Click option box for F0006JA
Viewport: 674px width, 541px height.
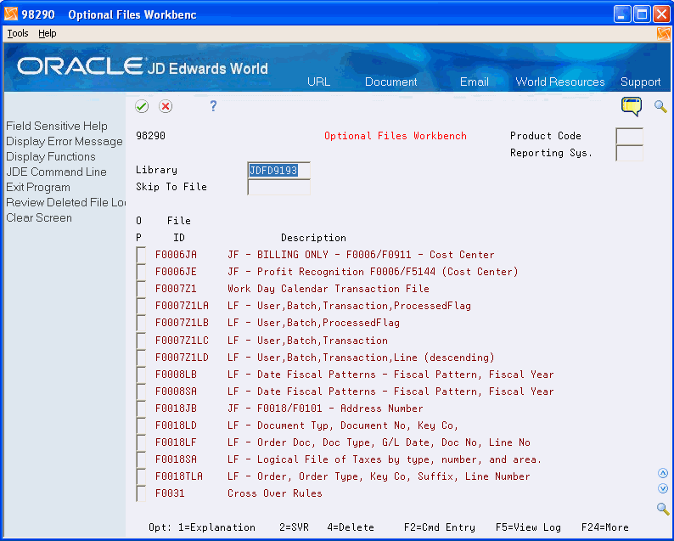tap(141, 255)
